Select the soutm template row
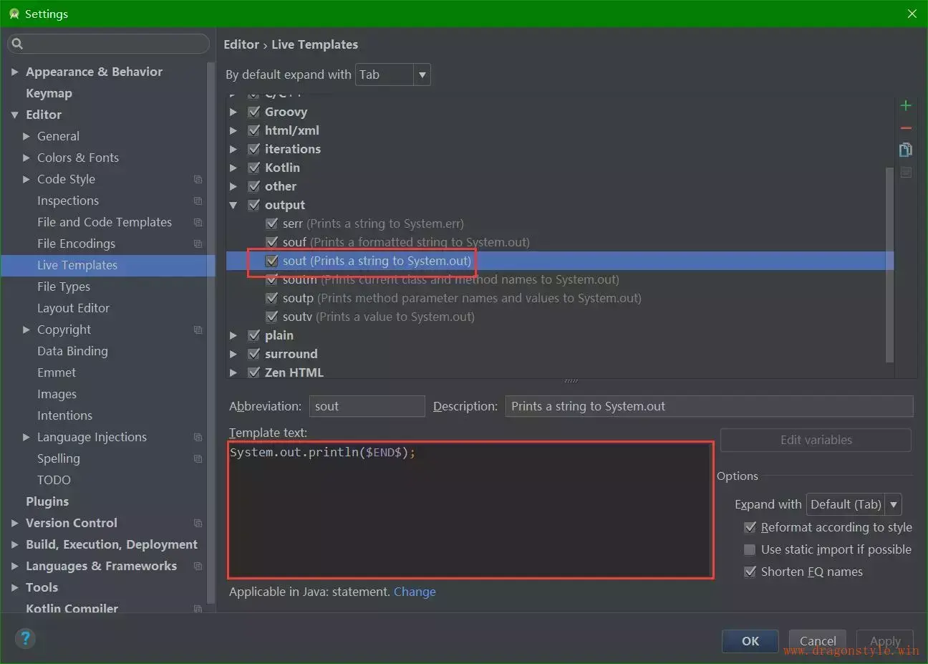 tap(560, 279)
